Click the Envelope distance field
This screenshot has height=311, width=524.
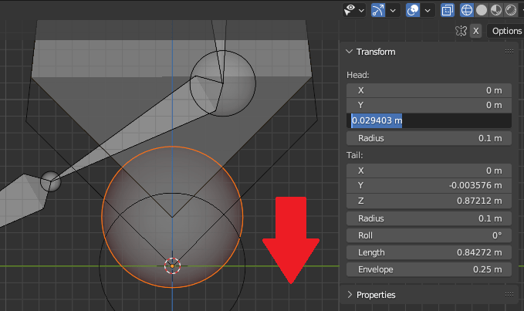428,269
